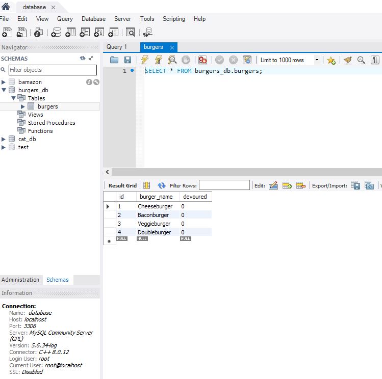382x379 pixels.
Task: Sort by burger_name column header
Action: point(156,197)
